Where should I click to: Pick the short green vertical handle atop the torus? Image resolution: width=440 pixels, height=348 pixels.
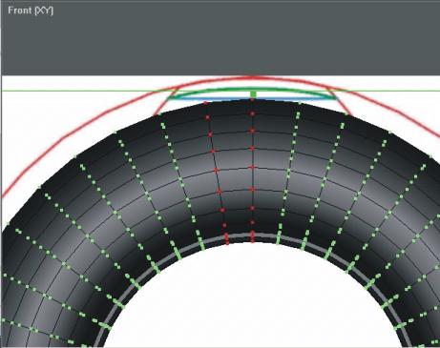(x=253, y=94)
